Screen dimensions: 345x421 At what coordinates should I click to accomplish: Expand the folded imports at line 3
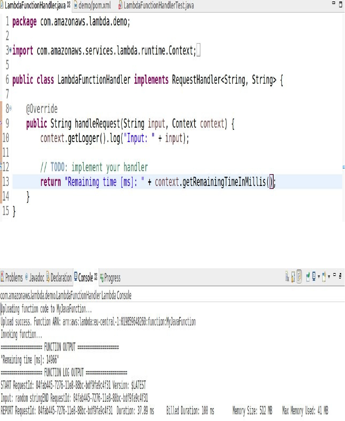10,50
